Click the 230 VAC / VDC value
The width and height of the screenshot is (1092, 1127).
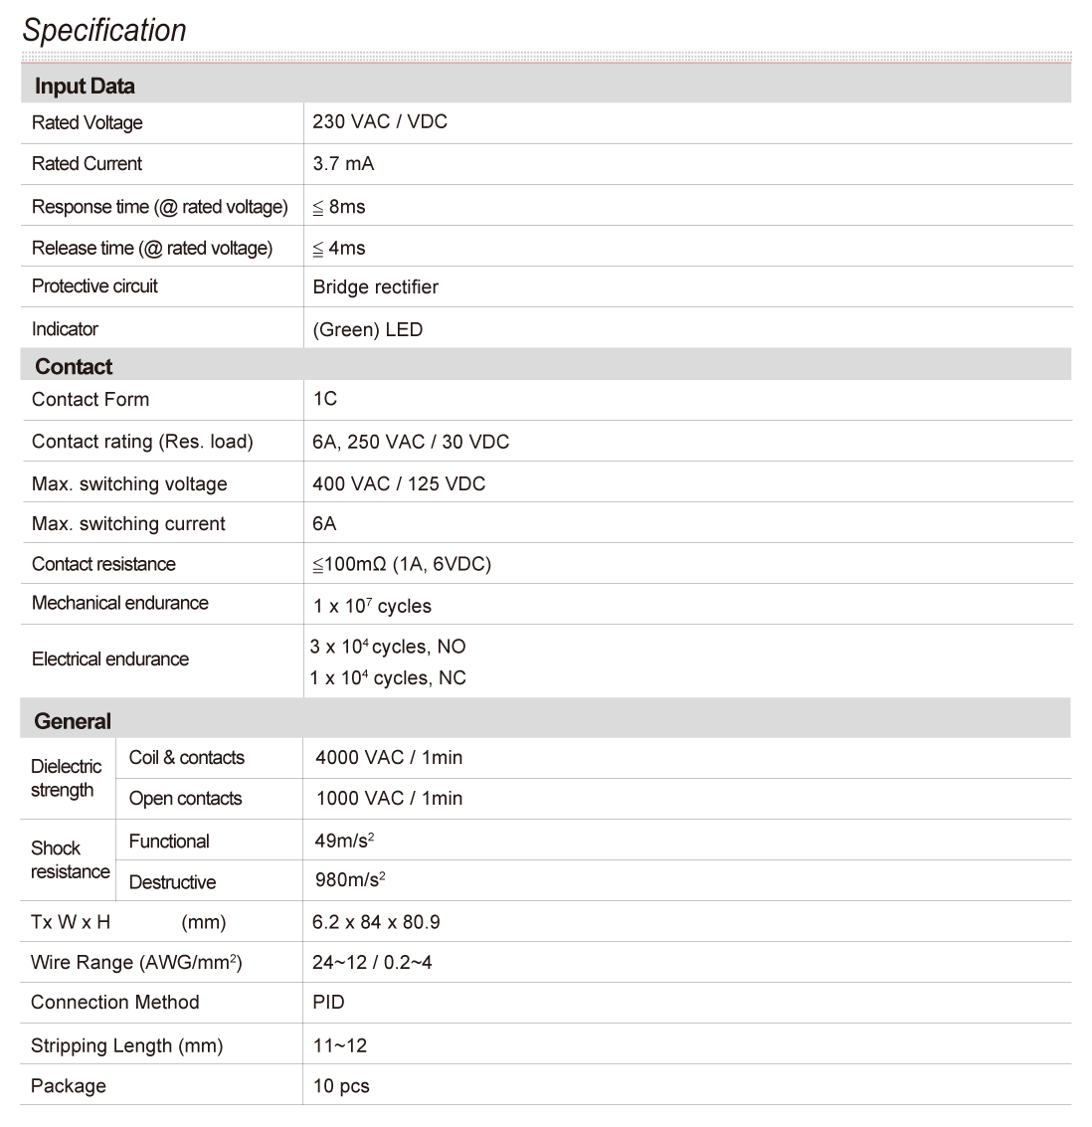[x=380, y=122]
